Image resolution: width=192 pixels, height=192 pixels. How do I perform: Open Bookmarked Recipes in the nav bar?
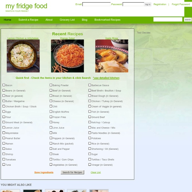(108, 20)
